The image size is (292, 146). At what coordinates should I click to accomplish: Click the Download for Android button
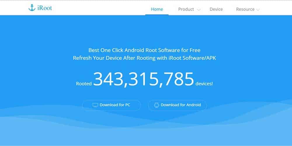coord(178,105)
